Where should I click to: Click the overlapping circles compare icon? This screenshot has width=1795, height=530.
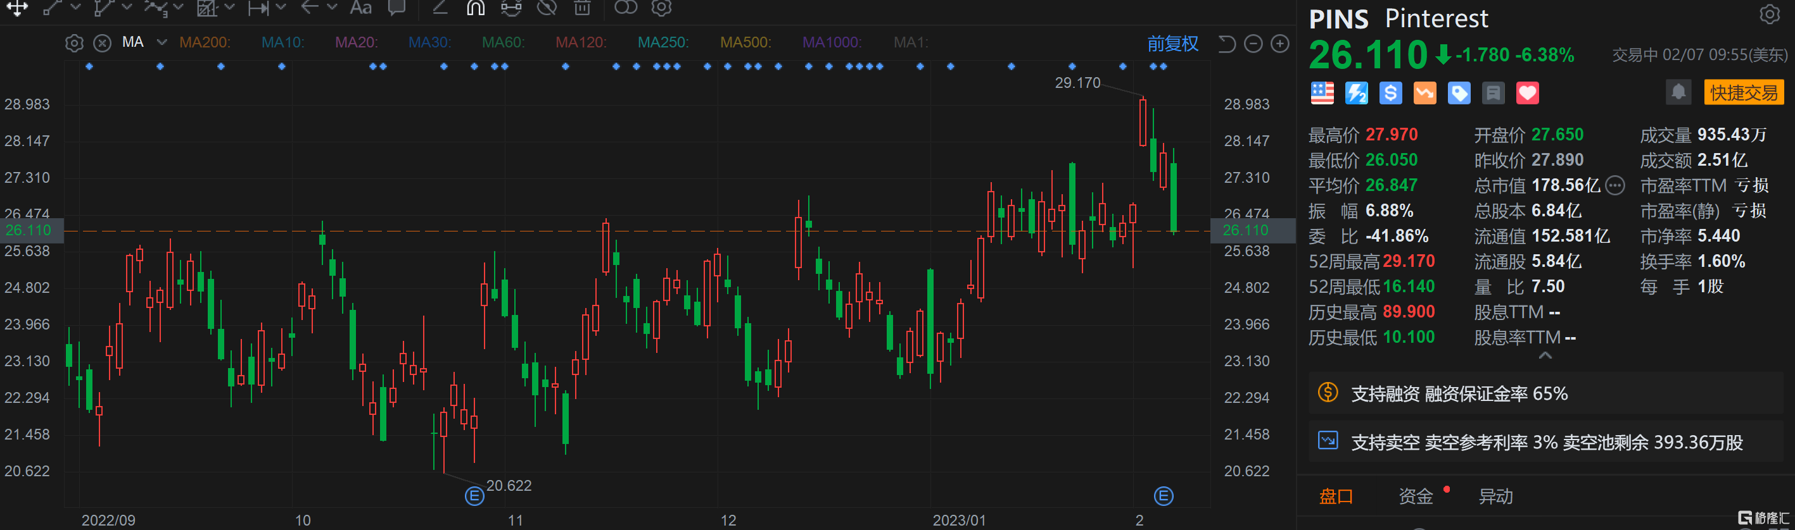pos(626,8)
